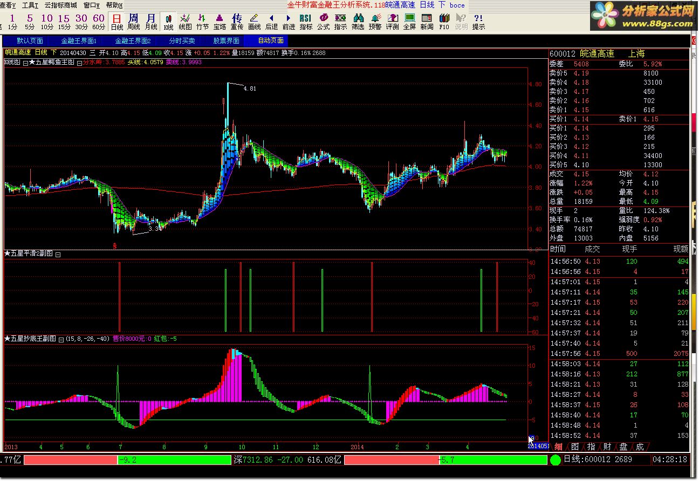Open the 查看V menu

coord(8,5)
